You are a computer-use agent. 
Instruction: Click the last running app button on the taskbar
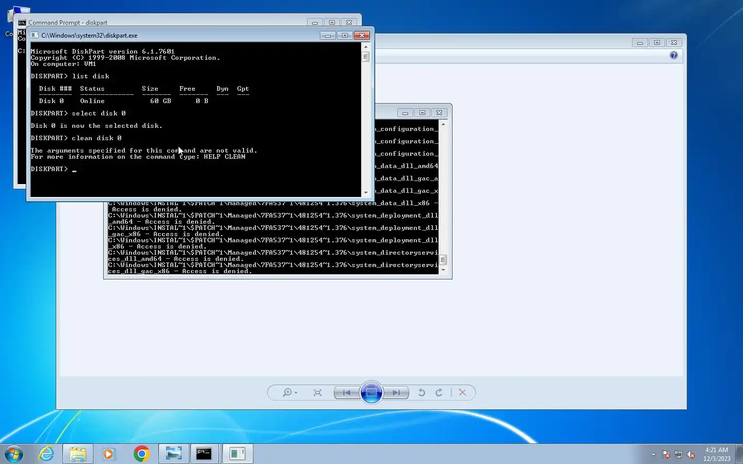pyautogui.click(x=237, y=454)
